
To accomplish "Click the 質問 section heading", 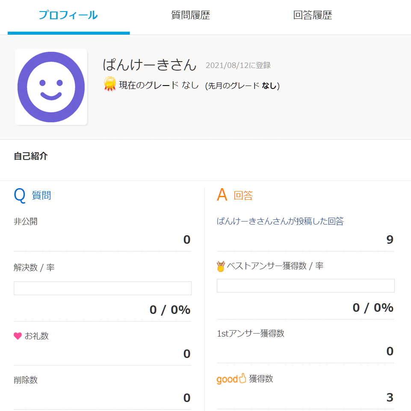I will pos(41,196).
